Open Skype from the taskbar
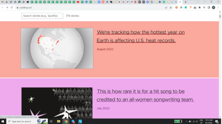222x124 pixels. pyautogui.click(x=73, y=121)
